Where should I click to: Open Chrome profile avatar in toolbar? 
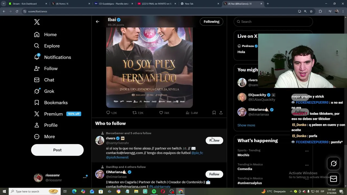336,11
